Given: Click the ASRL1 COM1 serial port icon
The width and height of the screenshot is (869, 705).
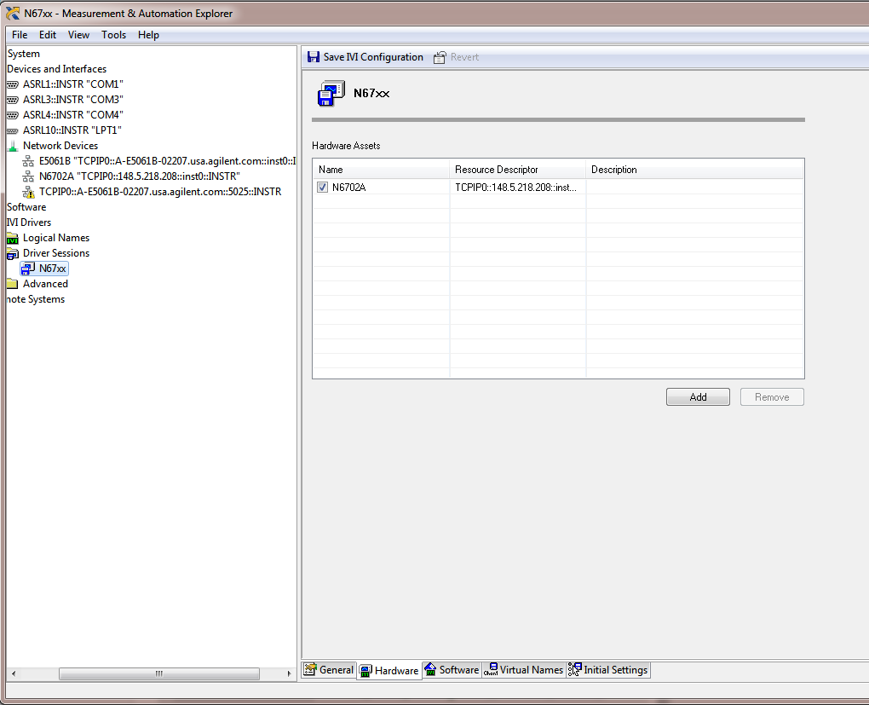Looking at the screenshot, I should click(12, 84).
